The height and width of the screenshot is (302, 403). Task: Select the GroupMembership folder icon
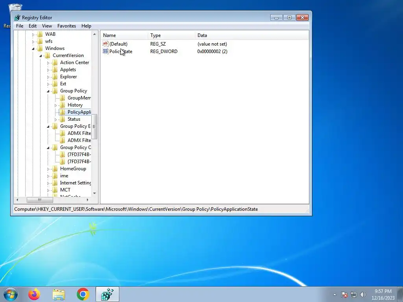click(x=62, y=98)
